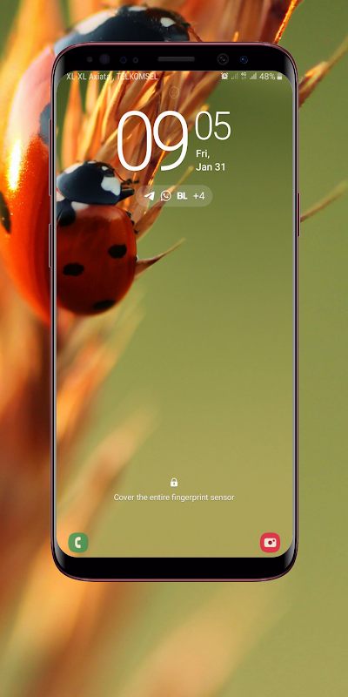Tap the carrier text XL-XL Axiata, TELKOMSEL
This screenshot has width=348, height=697.
112,77
